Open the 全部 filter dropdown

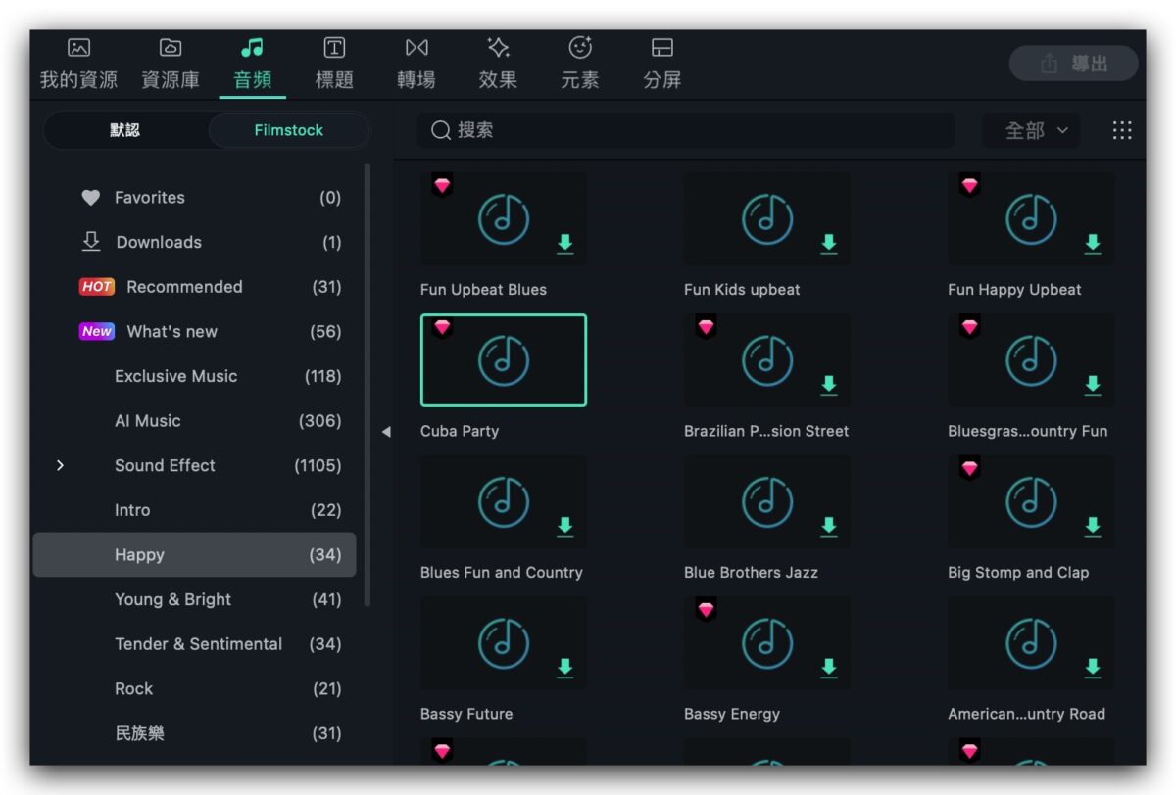(1032, 130)
